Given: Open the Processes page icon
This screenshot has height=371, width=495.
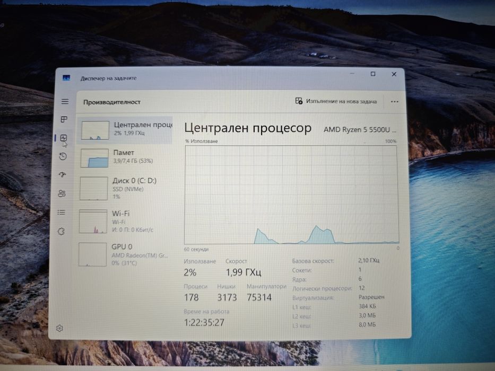Looking at the screenshot, I should pyautogui.click(x=64, y=119).
